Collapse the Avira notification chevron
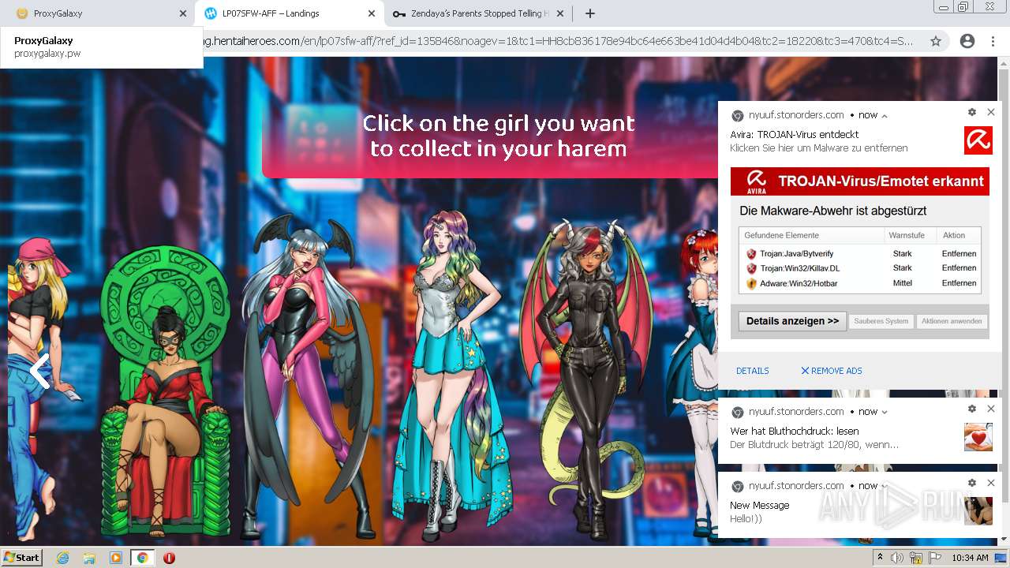 885,115
